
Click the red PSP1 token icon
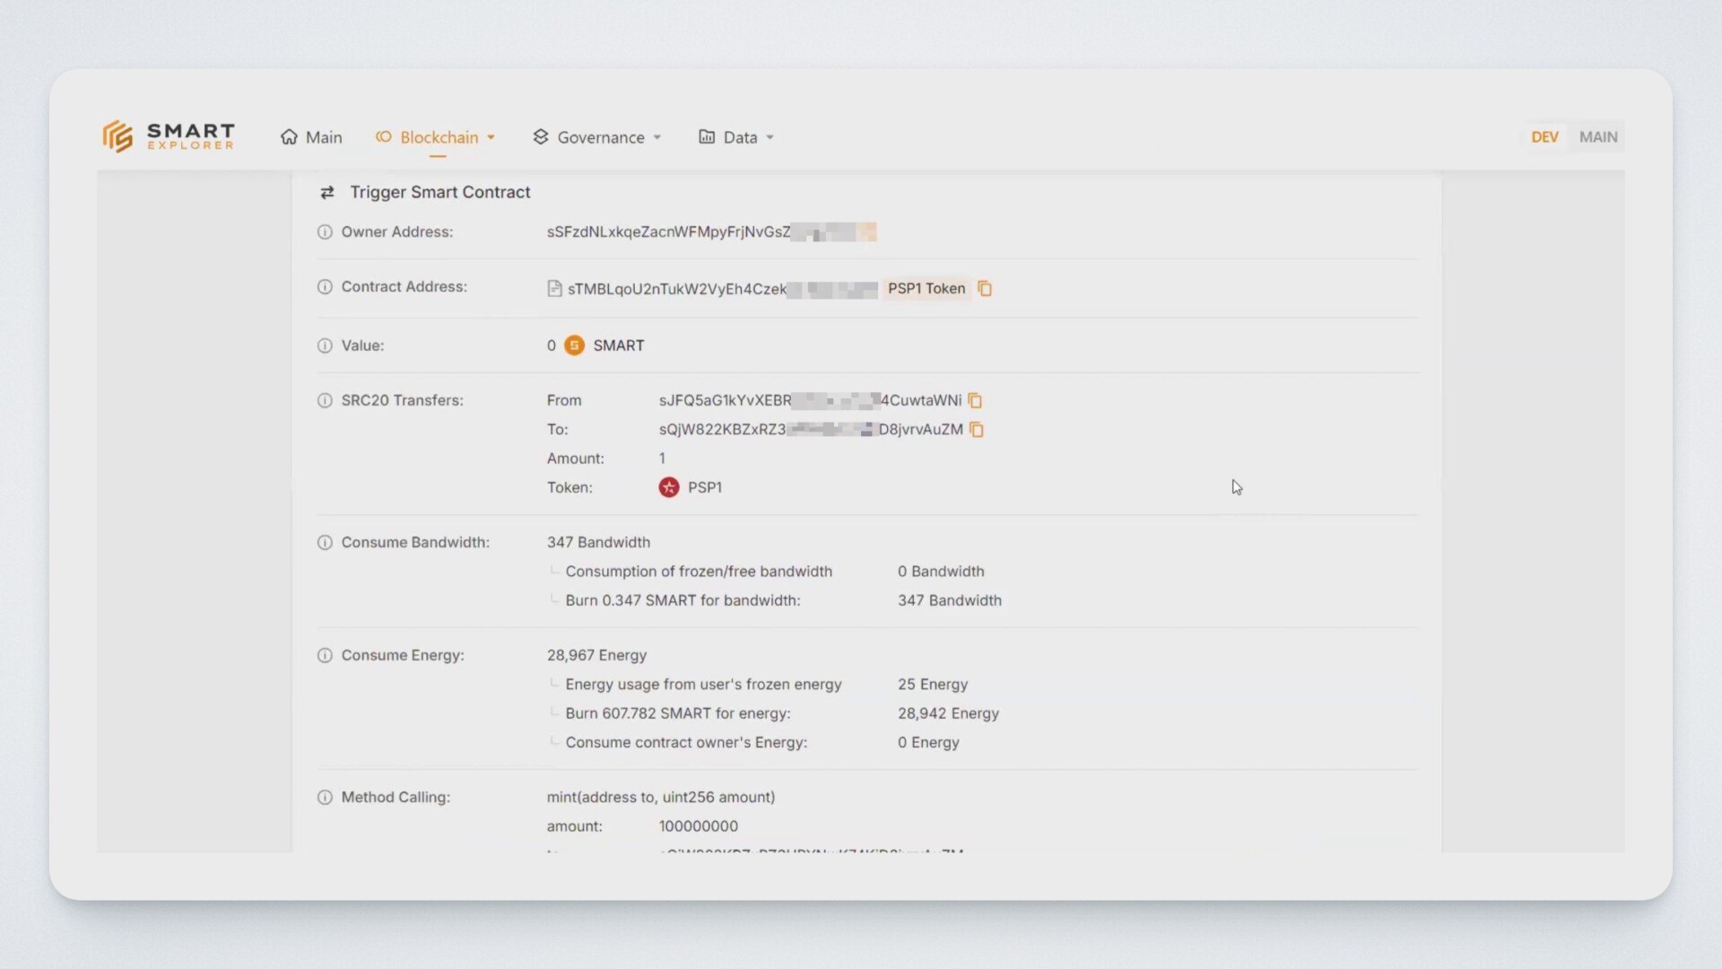pos(669,488)
